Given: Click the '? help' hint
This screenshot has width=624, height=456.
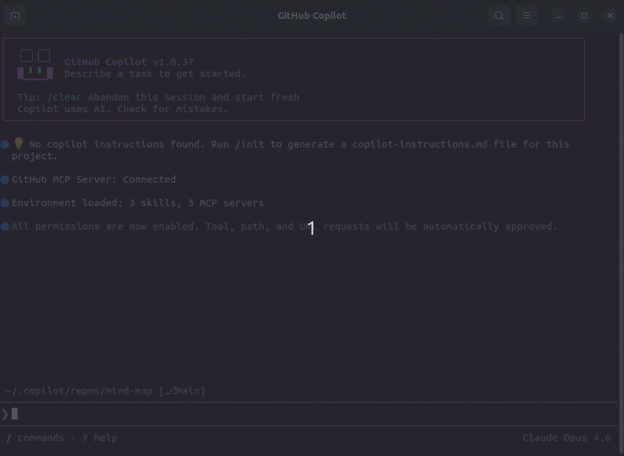Looking at the screenshot, I should (x=99, y=438).
